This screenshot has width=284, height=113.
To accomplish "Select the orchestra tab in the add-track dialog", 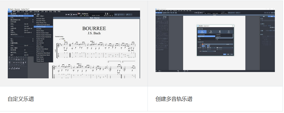I will click(x=211, y=32).
